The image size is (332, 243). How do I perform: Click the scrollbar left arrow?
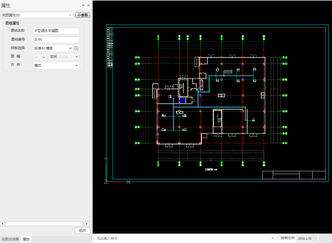(2, 224)
